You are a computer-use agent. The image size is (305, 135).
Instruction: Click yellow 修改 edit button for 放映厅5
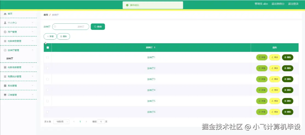(275, 101)
